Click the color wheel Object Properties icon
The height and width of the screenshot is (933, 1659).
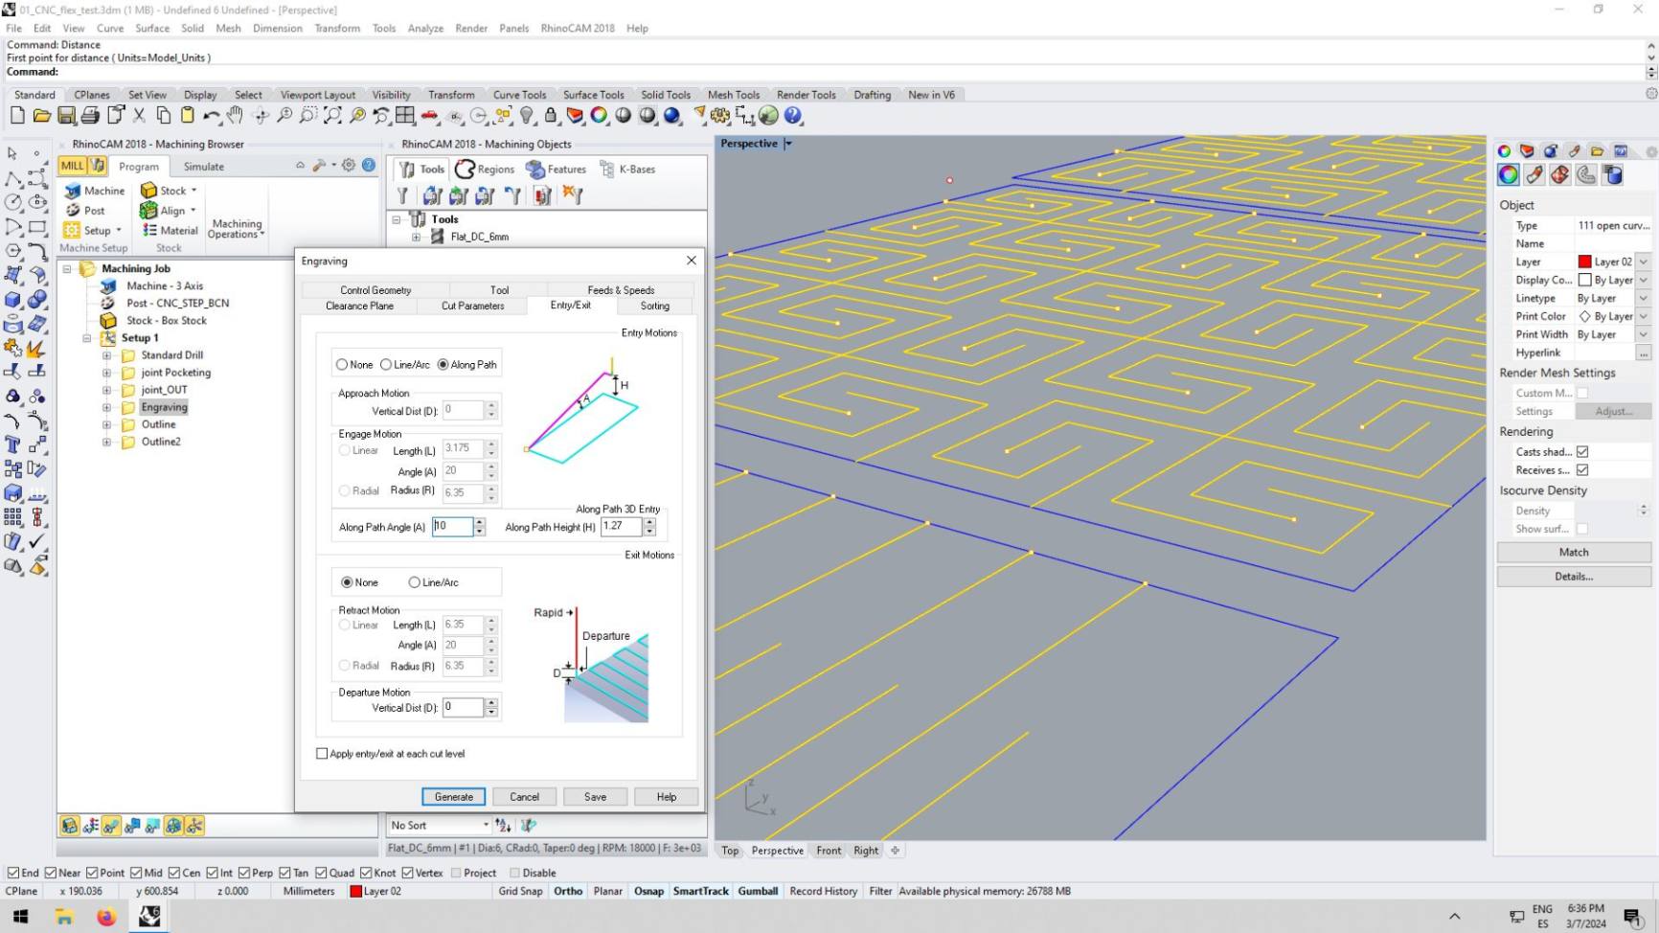(599, 116)
